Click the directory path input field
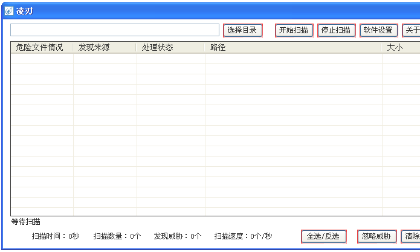 coord(115,30)
